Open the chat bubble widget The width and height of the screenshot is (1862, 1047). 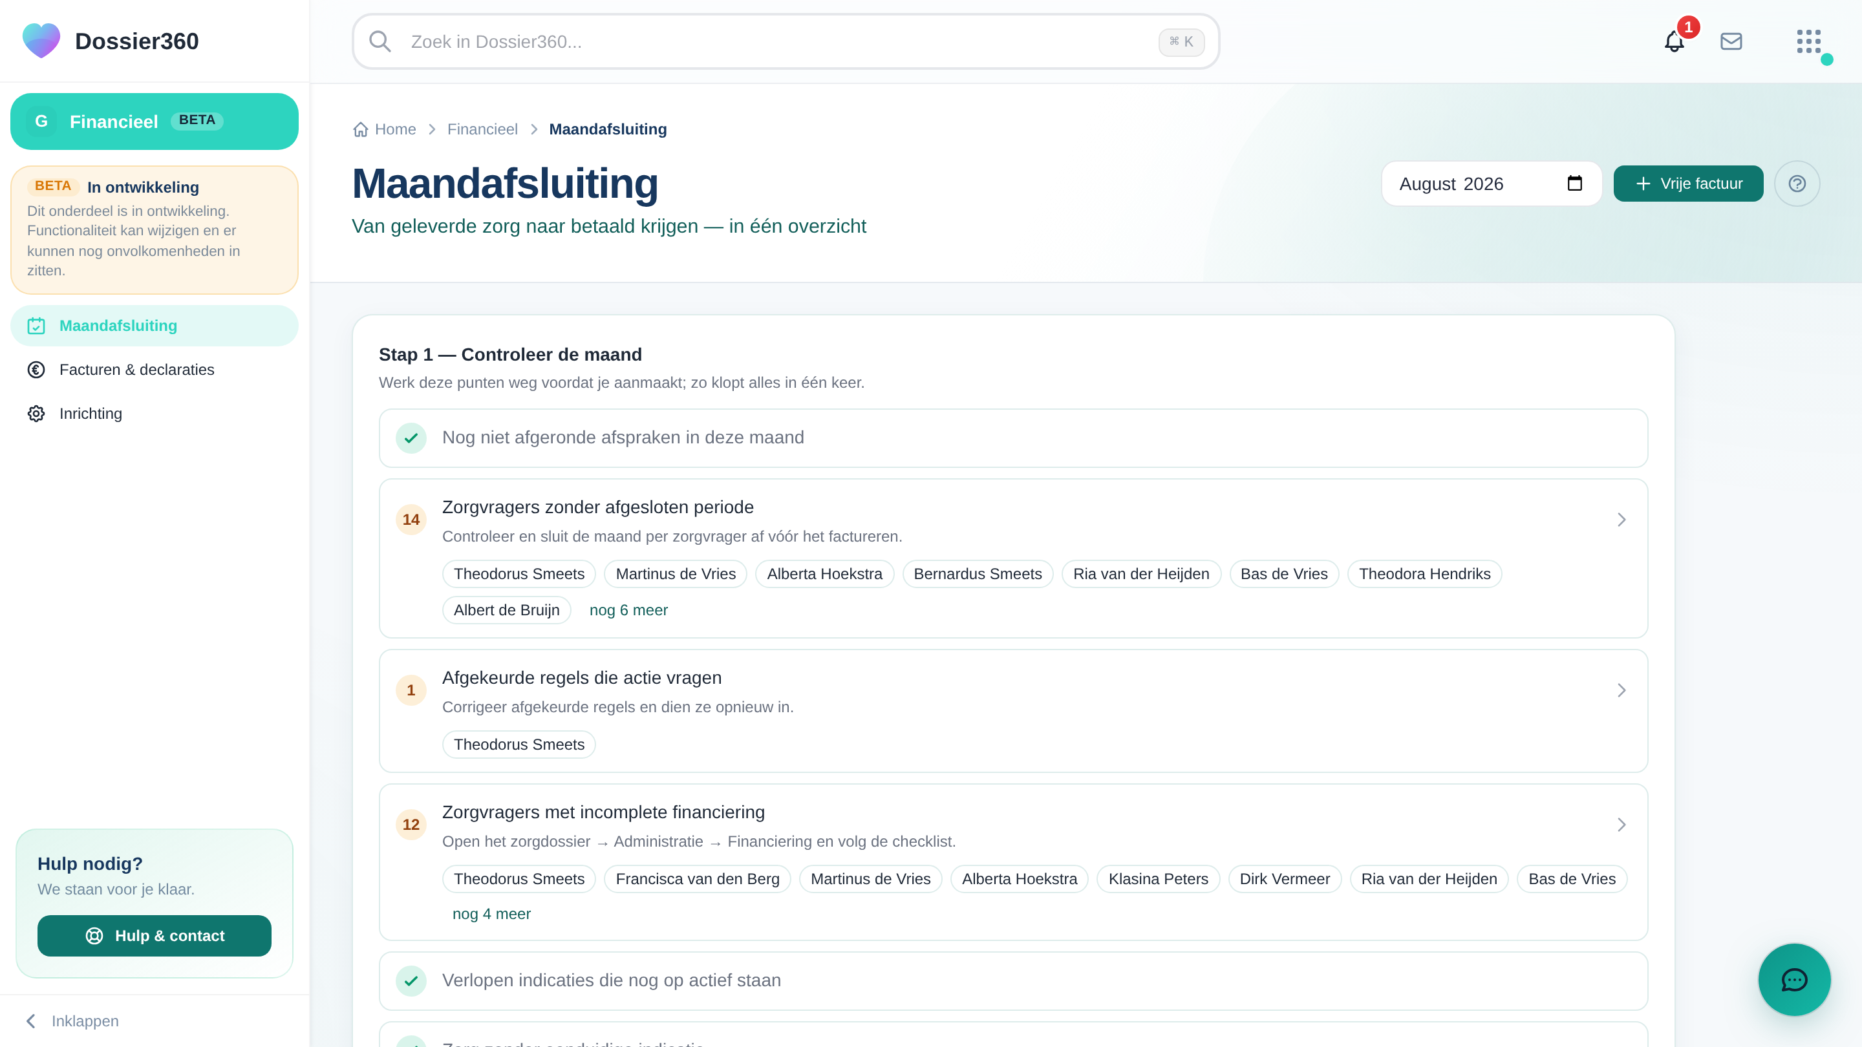[1794, 980]
